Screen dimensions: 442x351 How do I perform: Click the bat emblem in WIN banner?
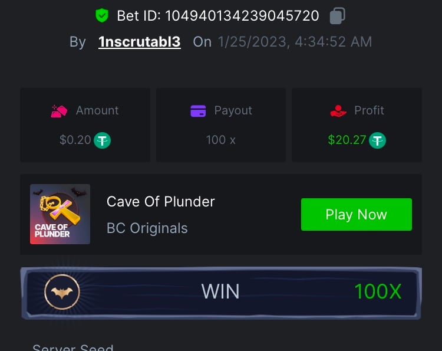tap(62, 292)
